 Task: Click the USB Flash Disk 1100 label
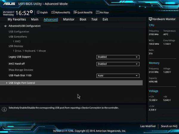(20, 75)
